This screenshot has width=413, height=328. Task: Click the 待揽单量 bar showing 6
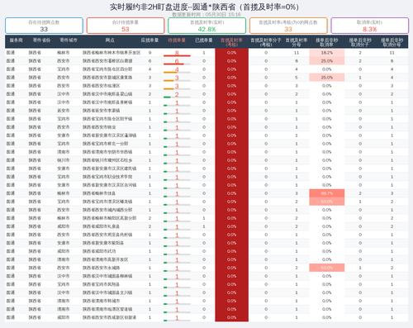(177, 61)
